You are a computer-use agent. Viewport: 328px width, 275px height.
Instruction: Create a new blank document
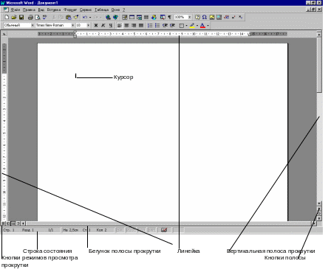pos(7,17)
